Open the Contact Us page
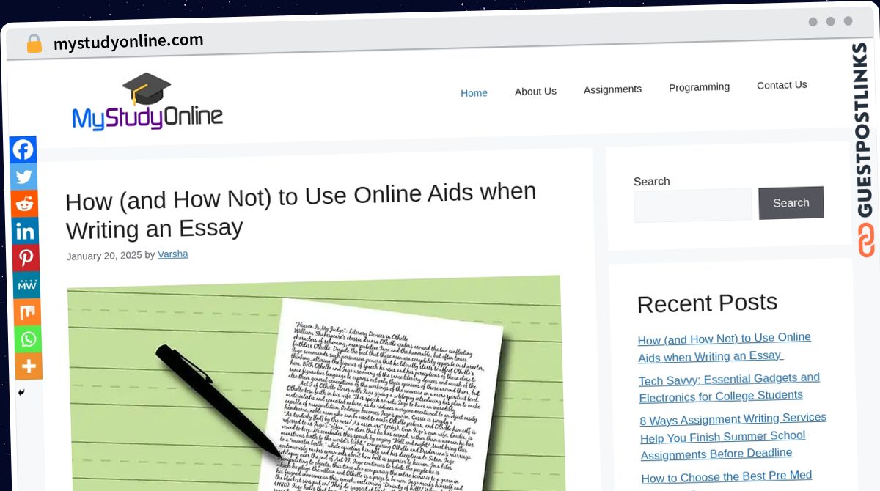Image resolution: width=880 pixels, height=491 pixels. (x=782, y=85)
